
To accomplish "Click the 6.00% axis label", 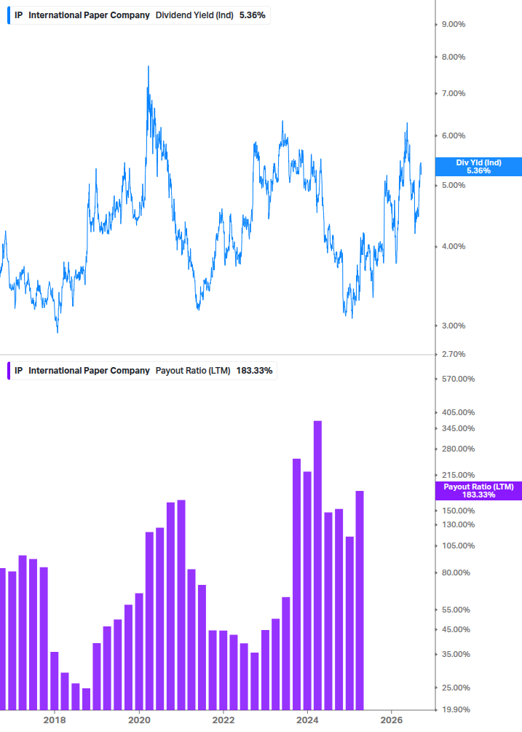I will [454, 136].
